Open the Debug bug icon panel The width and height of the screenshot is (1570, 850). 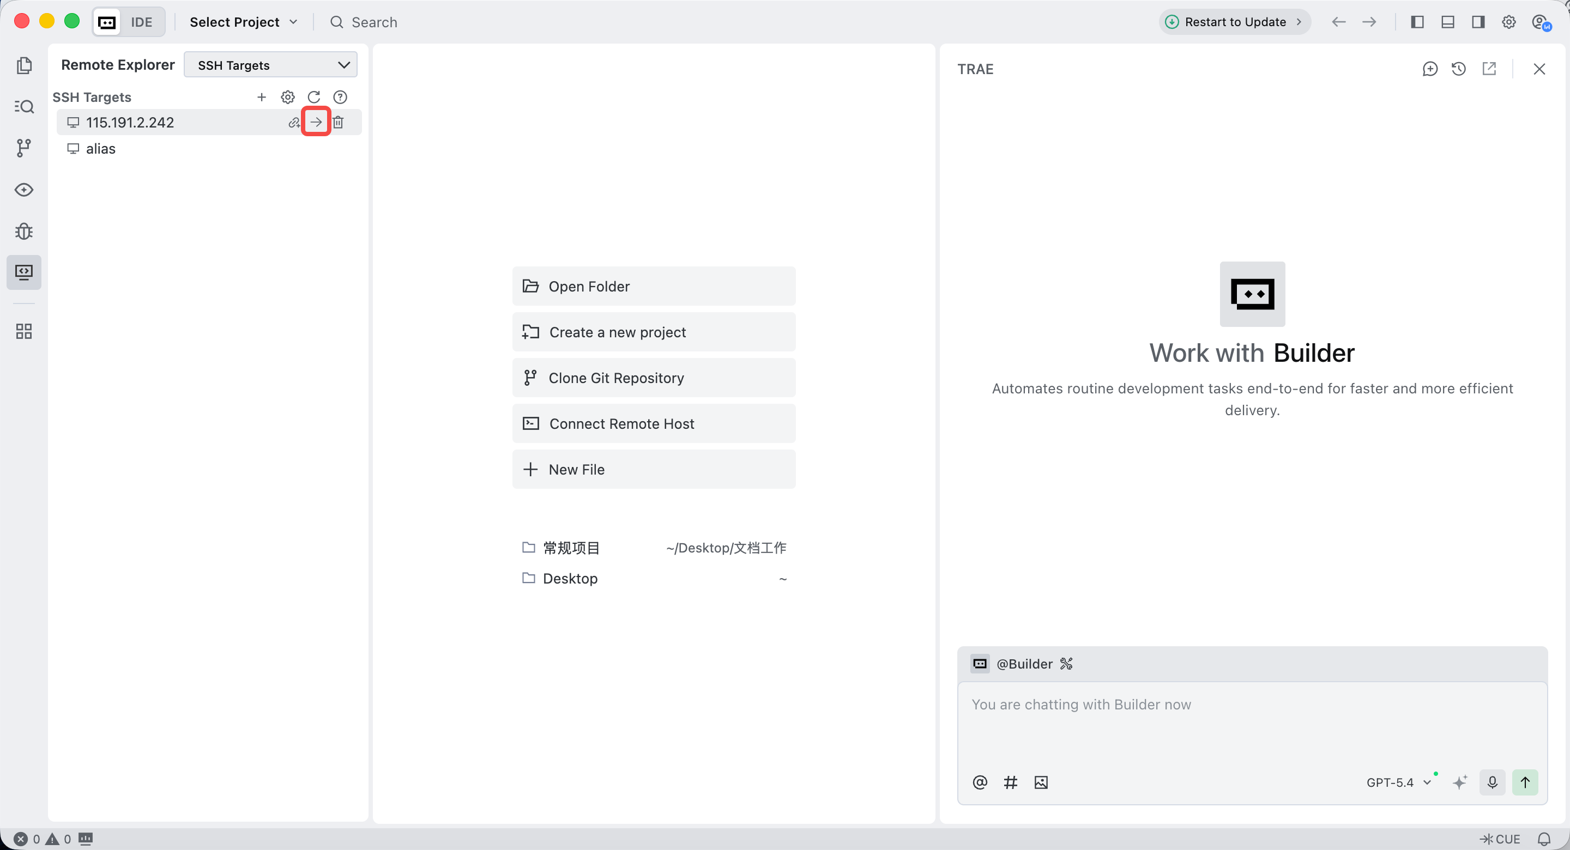(x=24, y=231)
